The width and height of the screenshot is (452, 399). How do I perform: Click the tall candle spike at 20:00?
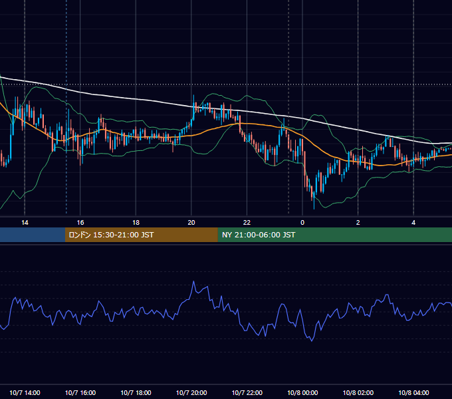pos(193,108)
